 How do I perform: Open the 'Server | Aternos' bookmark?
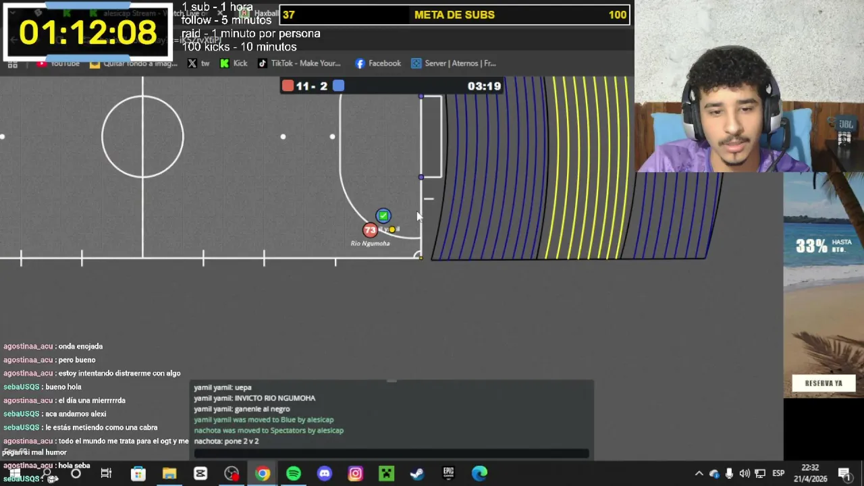454,63
